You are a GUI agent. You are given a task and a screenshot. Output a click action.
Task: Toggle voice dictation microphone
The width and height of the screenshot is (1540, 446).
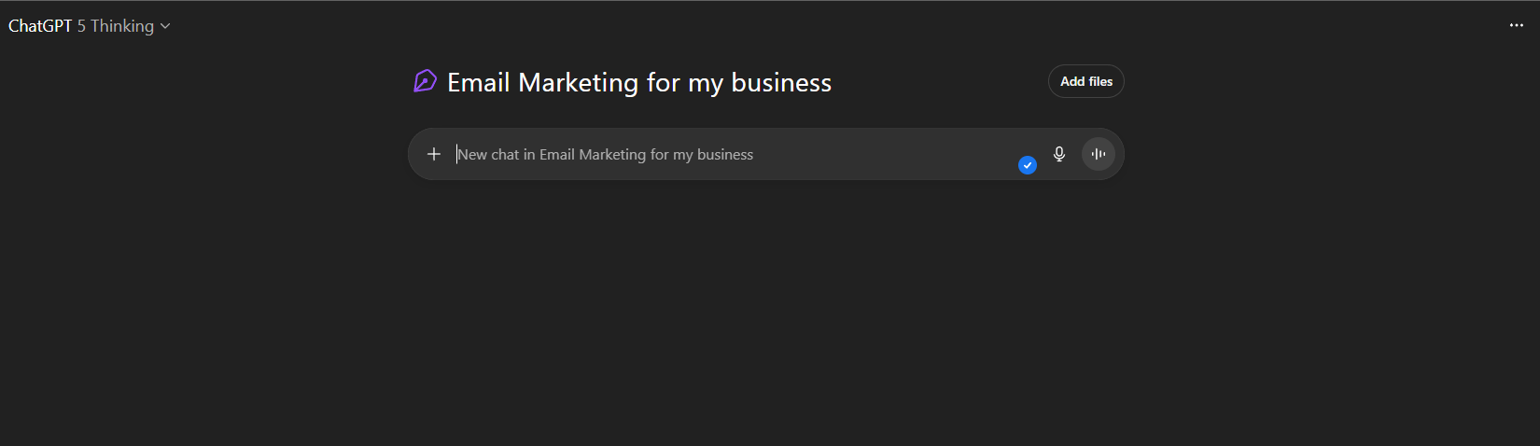[x=1059, y=154]
